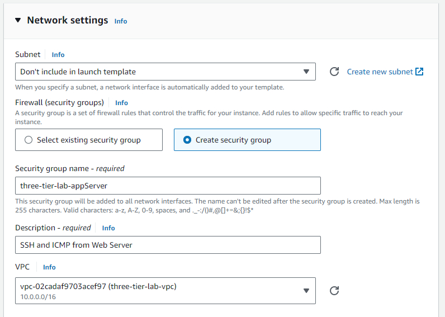445x317 pixels.
Task: Open the Subnet Info link
Action: point(58,55)
